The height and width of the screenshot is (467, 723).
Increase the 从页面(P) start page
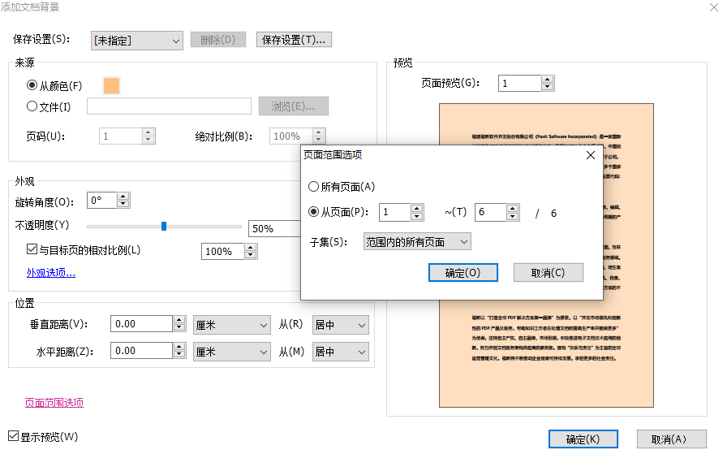[x=416, y=208]
